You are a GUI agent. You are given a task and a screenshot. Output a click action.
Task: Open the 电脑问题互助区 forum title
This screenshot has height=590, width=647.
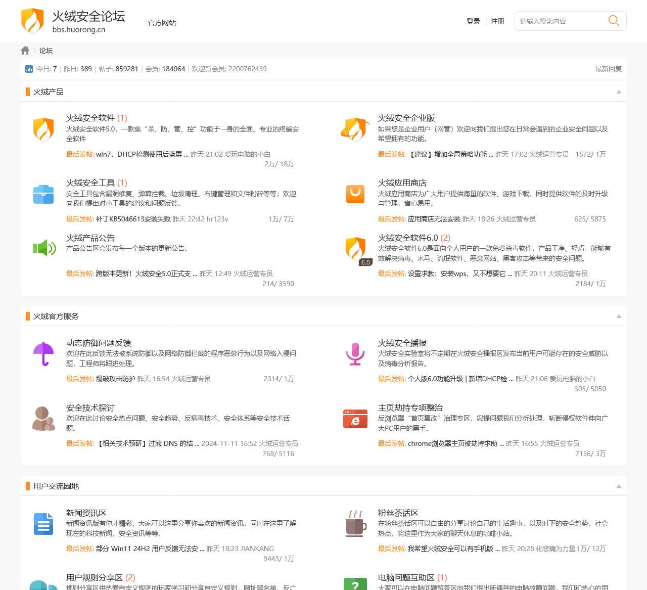[406, 577]
